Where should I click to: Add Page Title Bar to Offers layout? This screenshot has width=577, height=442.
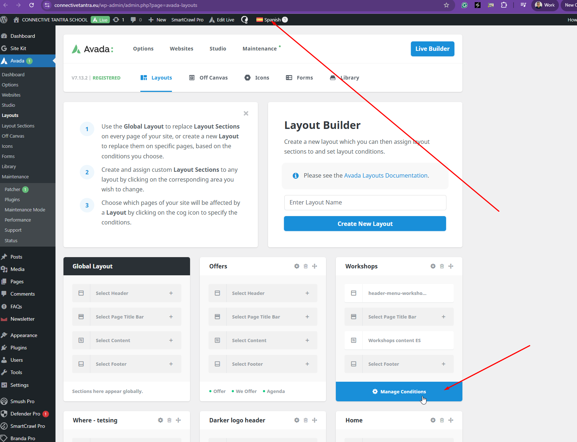(x=307, y=317)
